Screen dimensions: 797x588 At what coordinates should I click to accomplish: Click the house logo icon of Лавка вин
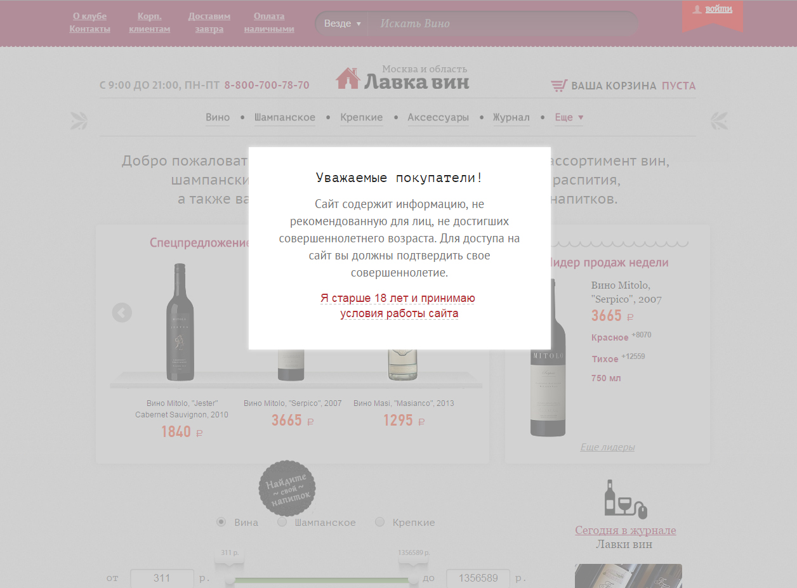(348, 78)
